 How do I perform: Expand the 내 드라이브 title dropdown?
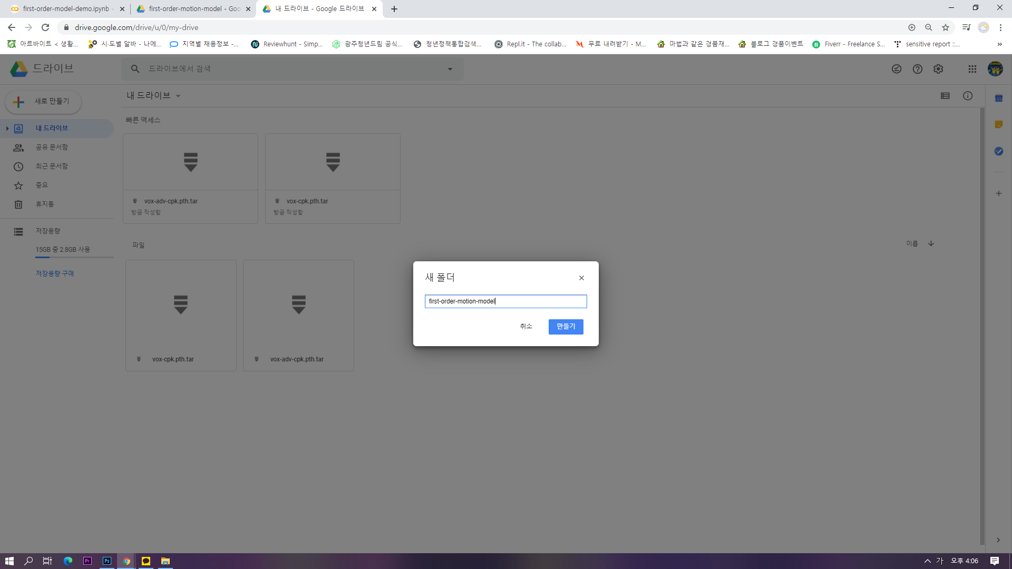(178, 96)
